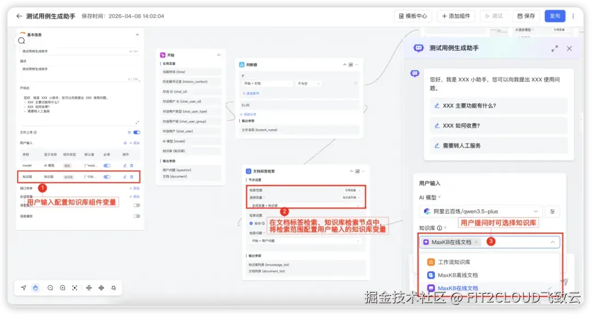Select the 自动 radio option

coord(251,223)
